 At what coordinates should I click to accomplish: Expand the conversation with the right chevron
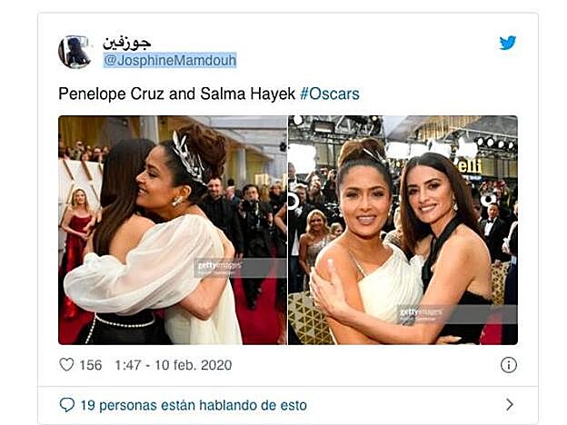tap(510, 405)
